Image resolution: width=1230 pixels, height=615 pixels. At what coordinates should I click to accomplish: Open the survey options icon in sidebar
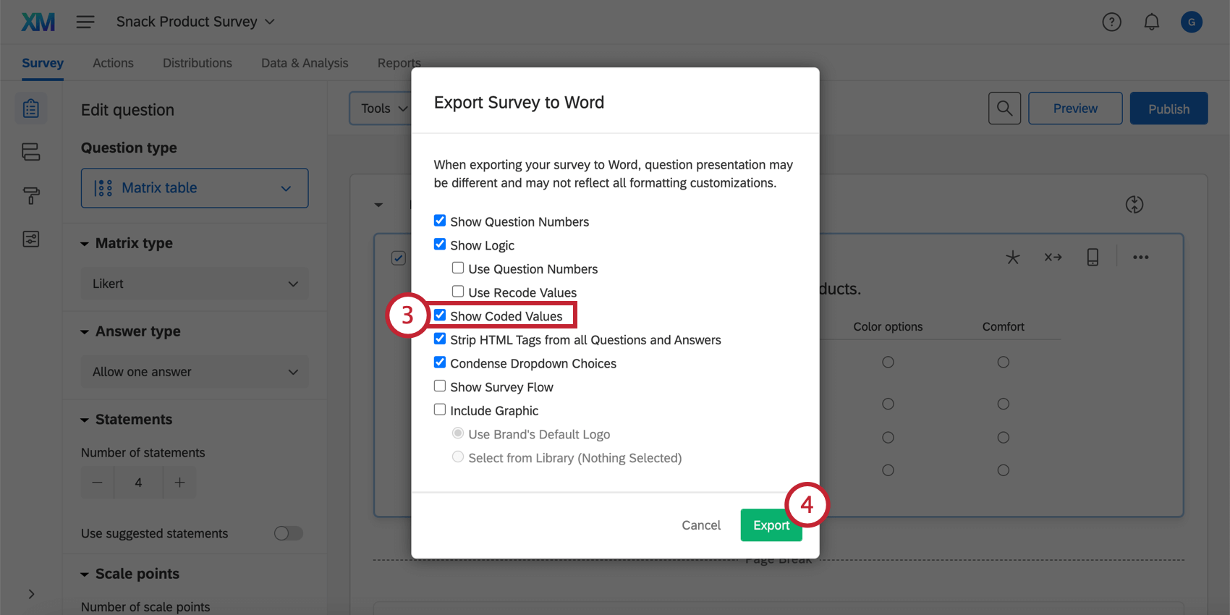pyautogui.click(x=31, y=239)
